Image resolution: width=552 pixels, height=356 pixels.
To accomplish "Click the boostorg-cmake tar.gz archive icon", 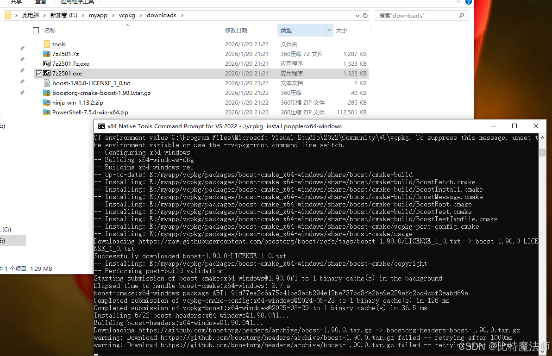I will pyautogui.click(x=47, y=93).
